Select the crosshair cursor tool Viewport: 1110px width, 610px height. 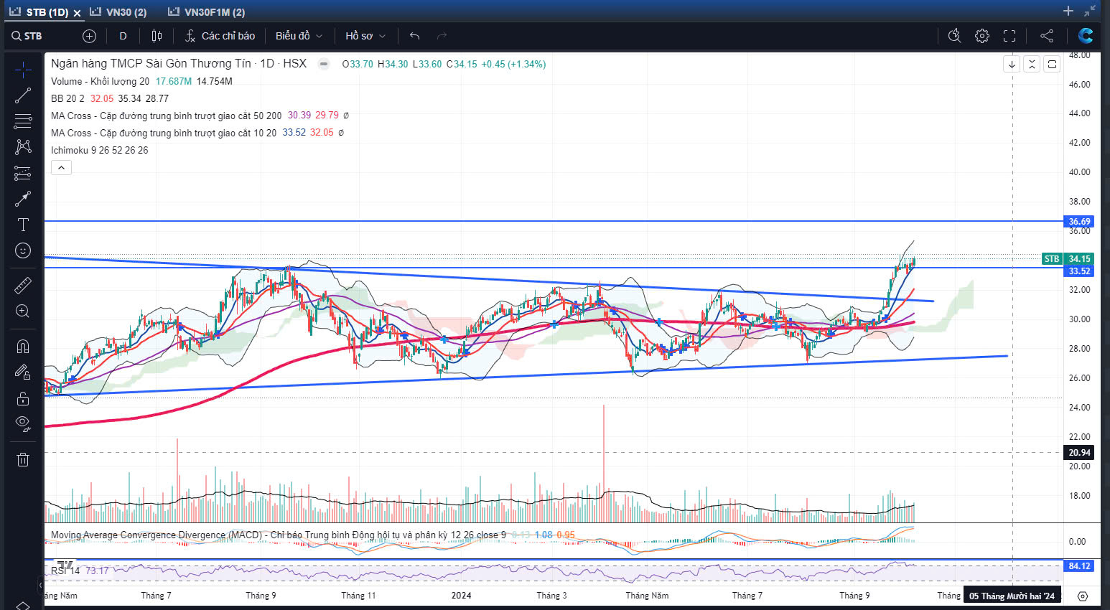pos(23,70)
